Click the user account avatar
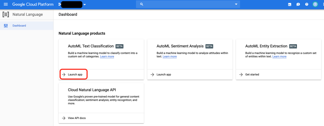This screenshot has width=324, height=126. tap(315, 4)
